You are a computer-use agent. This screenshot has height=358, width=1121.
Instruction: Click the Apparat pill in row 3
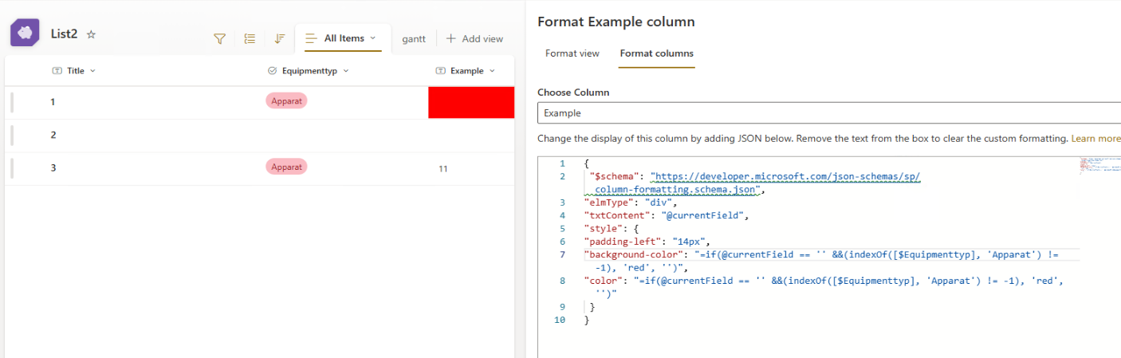(286, 167)
